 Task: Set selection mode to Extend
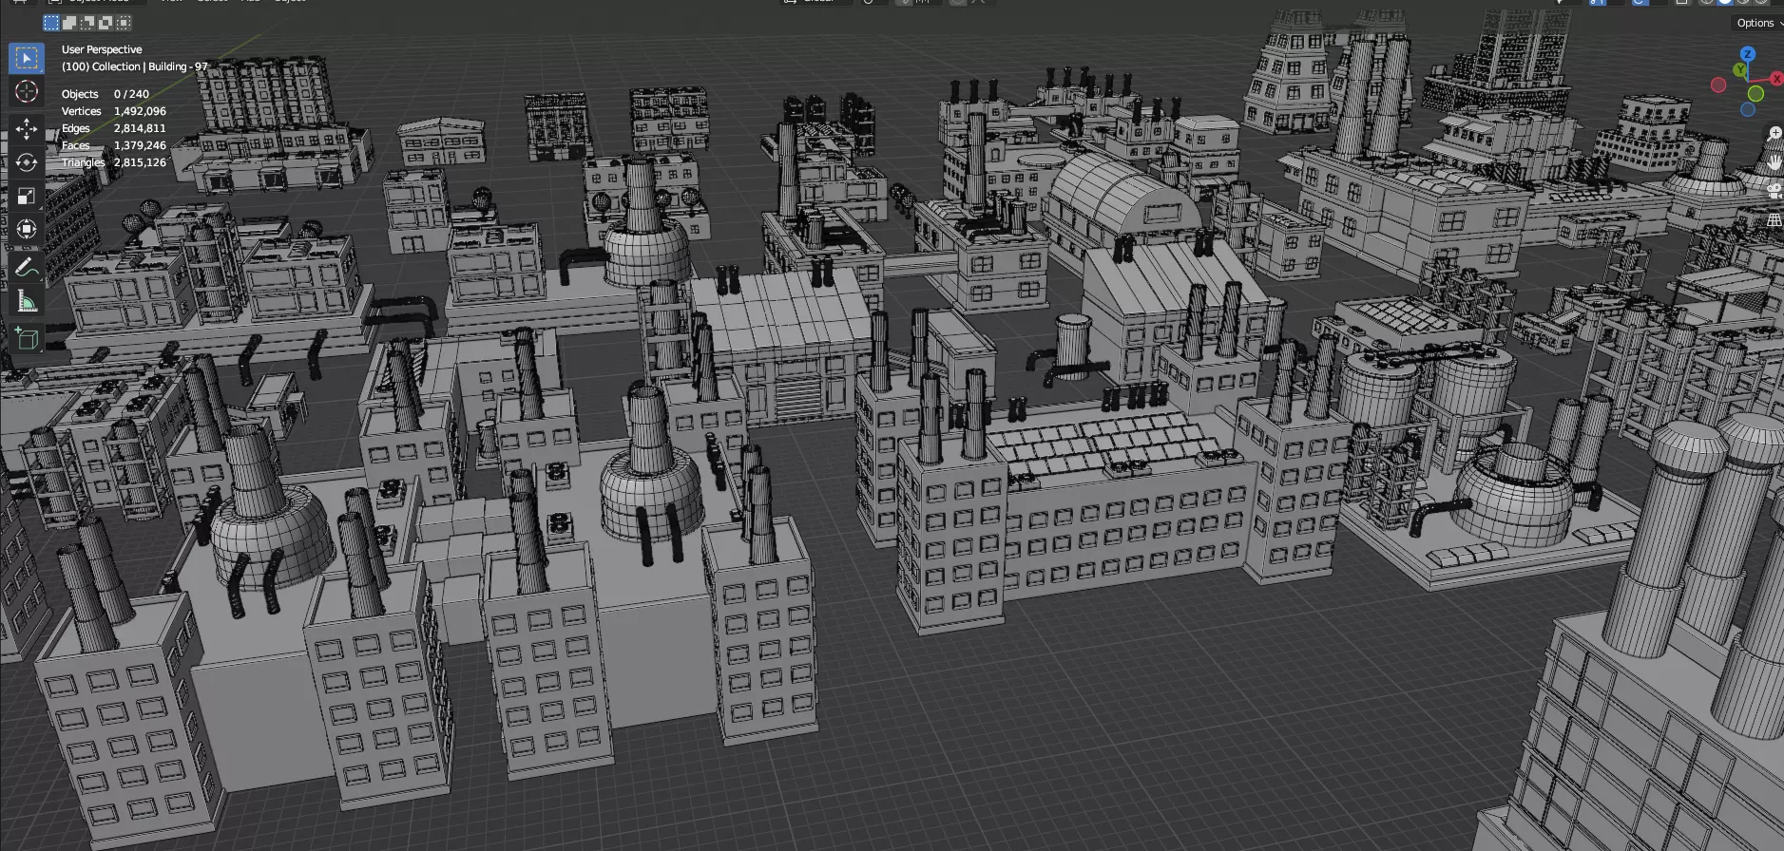coord(69,22)
